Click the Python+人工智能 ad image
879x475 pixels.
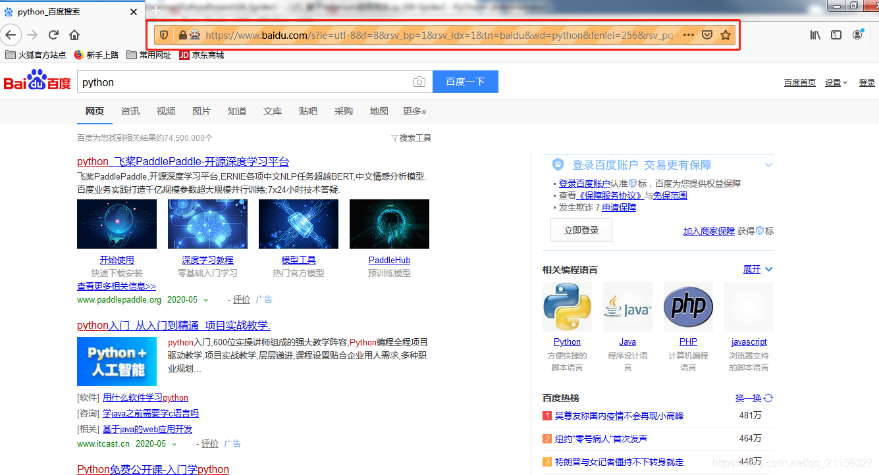(117, 361)
